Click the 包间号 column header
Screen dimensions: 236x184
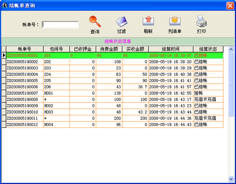[x=57, y=49]
